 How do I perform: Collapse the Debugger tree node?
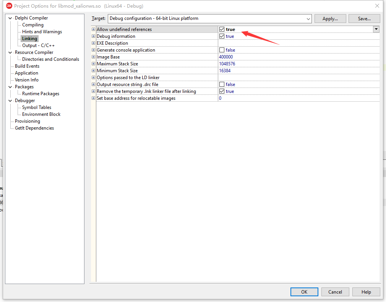[10, 101]
